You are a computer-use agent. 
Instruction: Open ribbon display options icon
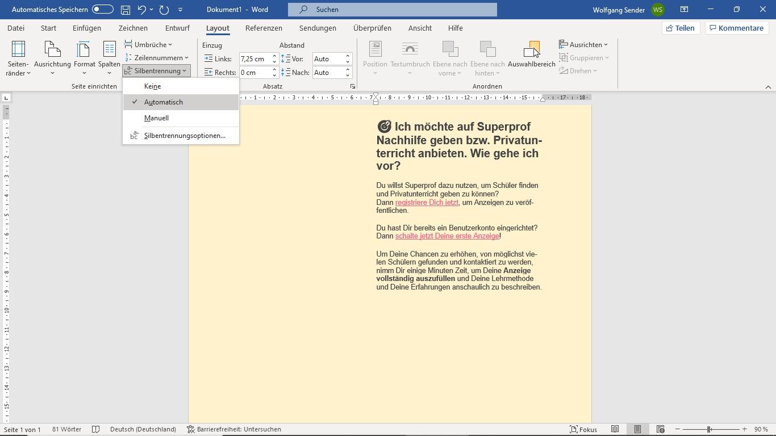685,10
